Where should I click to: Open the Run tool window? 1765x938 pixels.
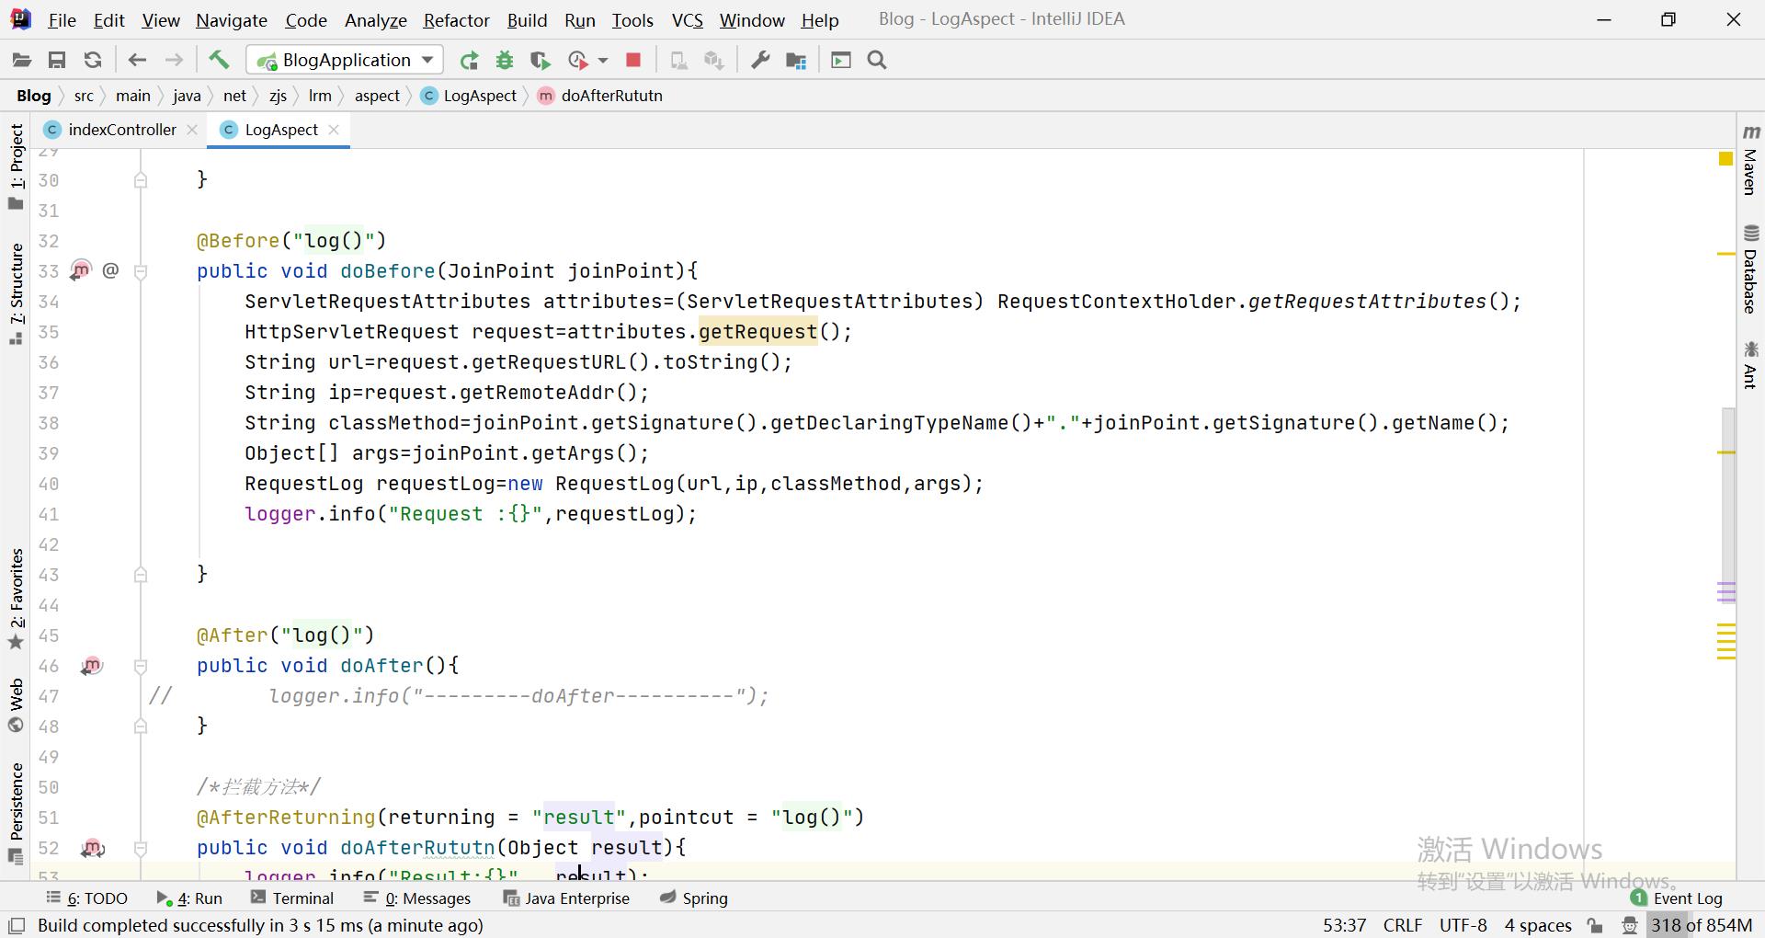click(x=189, y=898)
